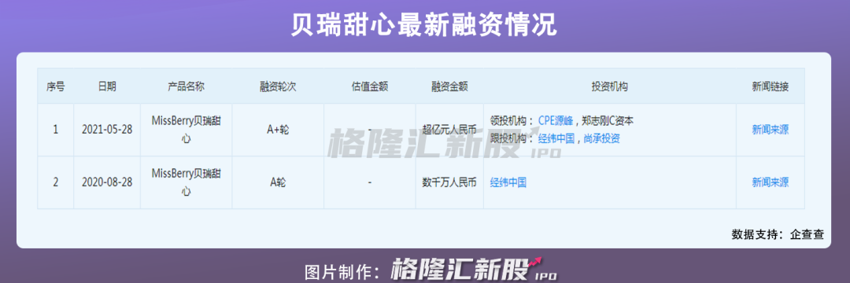Viewport: 850px width, 283px height.
Task: Select the 日期 column header
Action: [107, 86]
